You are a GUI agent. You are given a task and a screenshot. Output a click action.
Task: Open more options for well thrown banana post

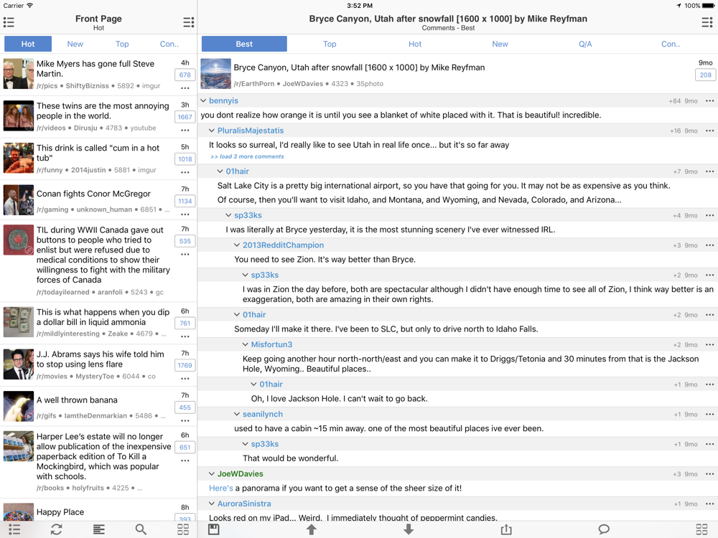pyautogui.click(x=185, y=420)
